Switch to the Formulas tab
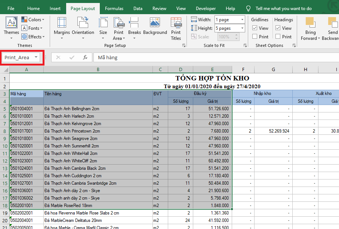339x229 pixels. (x=114, y=9)
